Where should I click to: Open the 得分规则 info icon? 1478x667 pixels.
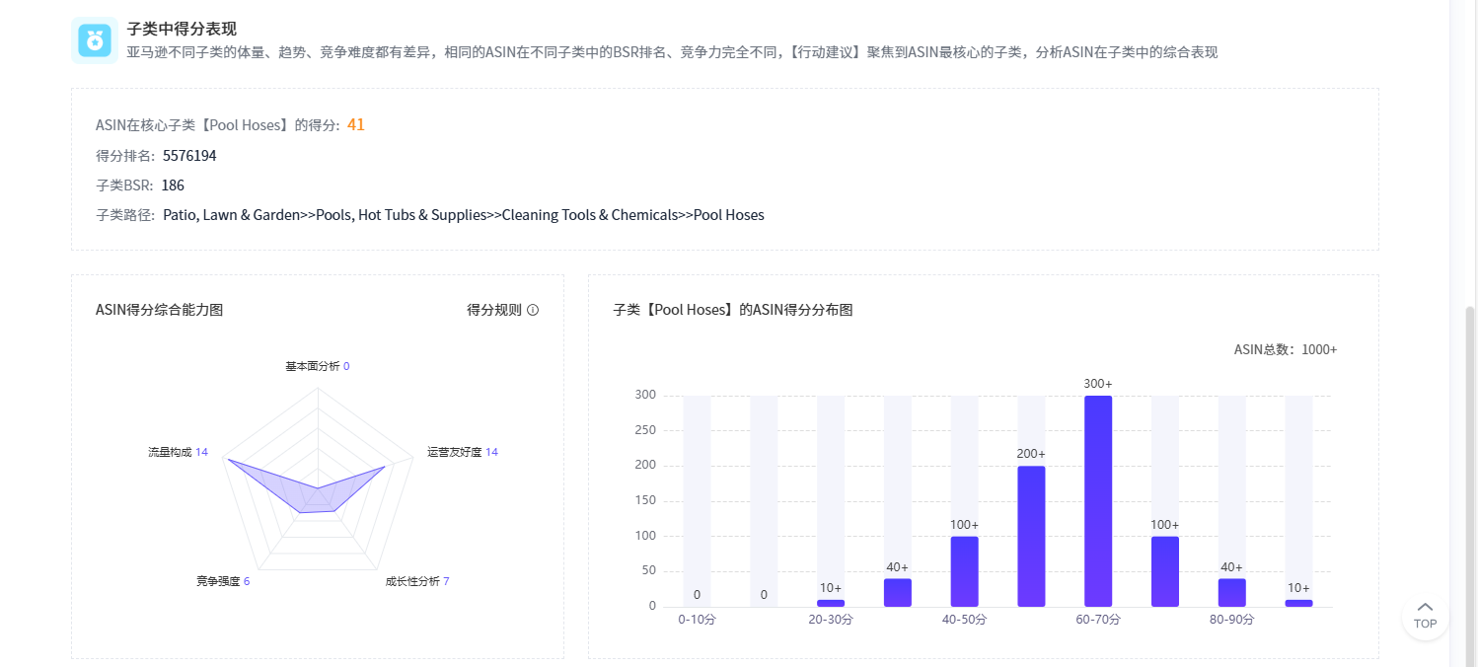pyautogui.click(x=533, y=310)
